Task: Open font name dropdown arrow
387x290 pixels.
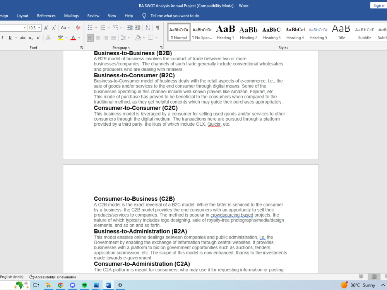Action: tap(24, 28)
